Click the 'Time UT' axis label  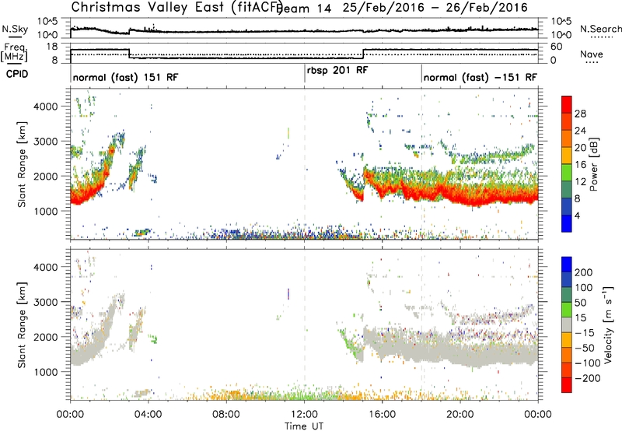[x=304, y=426]
